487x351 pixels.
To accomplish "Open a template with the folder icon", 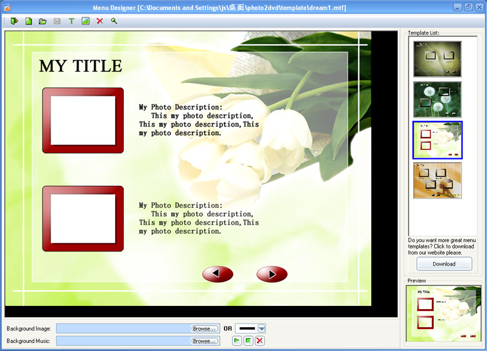I will 43,21.
